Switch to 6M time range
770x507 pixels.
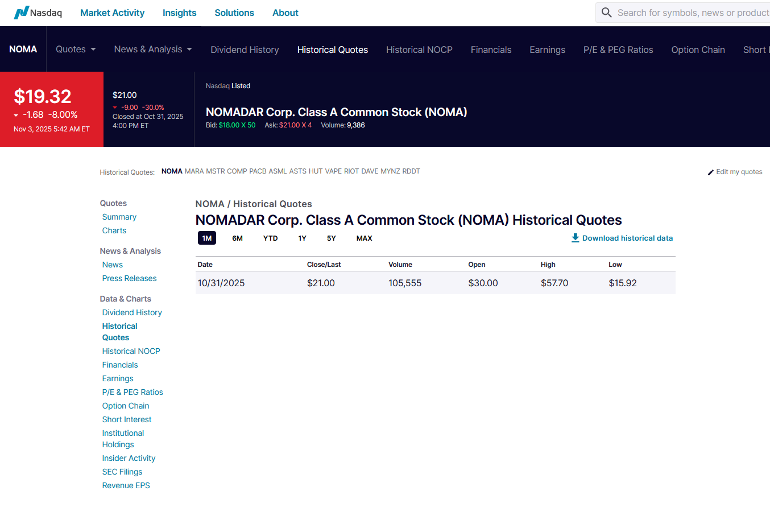pyautogui.click(x=237, y=238)
